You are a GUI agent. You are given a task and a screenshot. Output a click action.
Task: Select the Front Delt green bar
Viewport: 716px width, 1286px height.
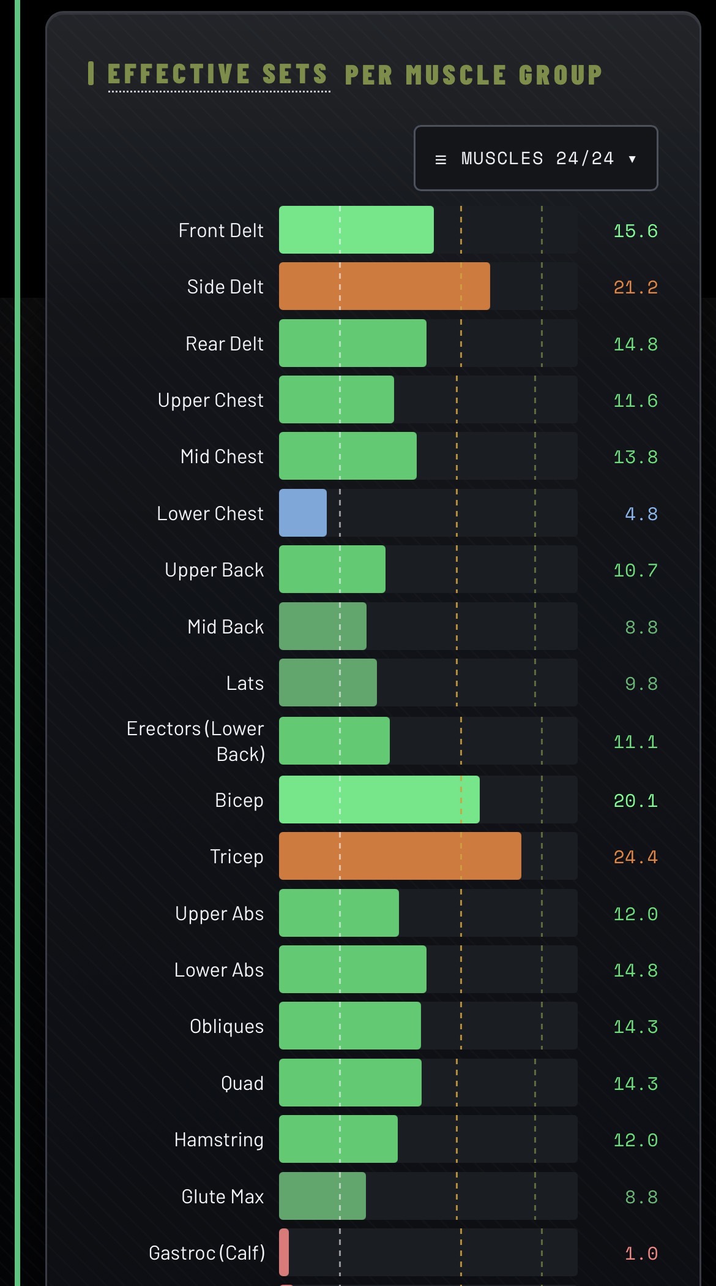pyautogui.click(x=356, y=230)
